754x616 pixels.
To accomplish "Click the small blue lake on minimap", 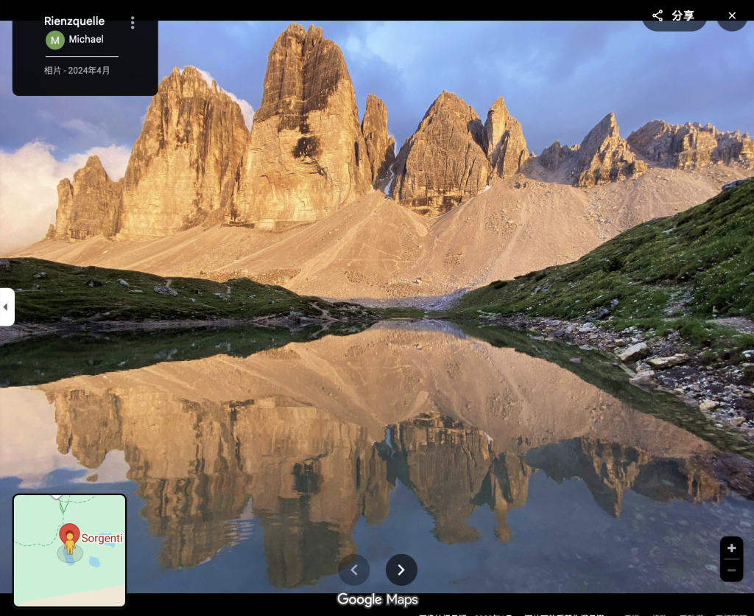I will point(94,562).
